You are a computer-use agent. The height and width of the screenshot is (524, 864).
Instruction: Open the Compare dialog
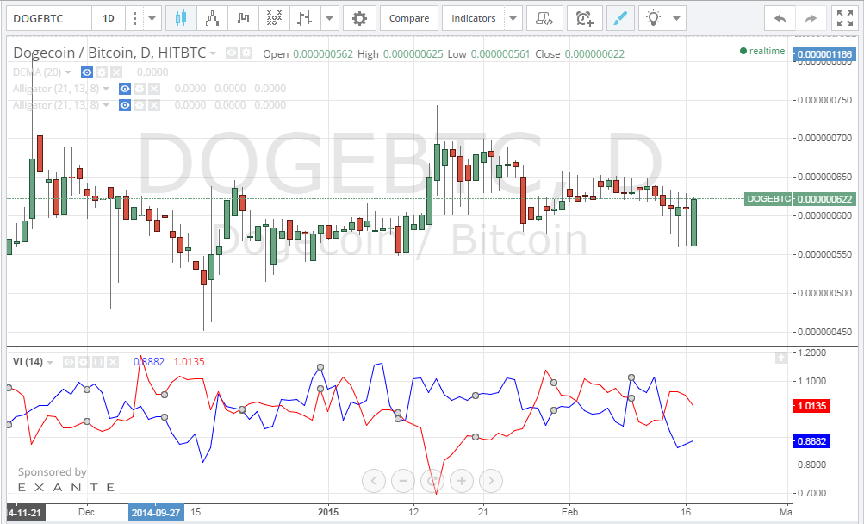(409, 17)
